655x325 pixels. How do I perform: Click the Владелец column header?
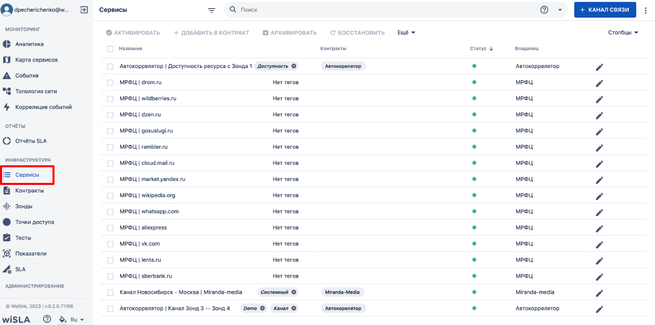click(x=527, y=48)
